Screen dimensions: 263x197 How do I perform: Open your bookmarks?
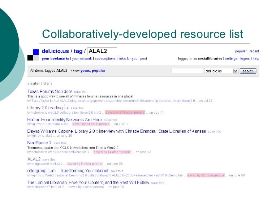[x=55, y=58]
